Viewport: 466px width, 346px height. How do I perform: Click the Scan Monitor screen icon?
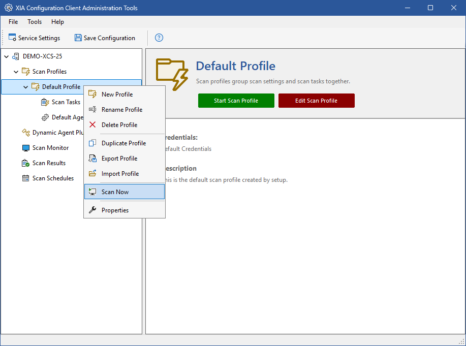pos(26,148)
